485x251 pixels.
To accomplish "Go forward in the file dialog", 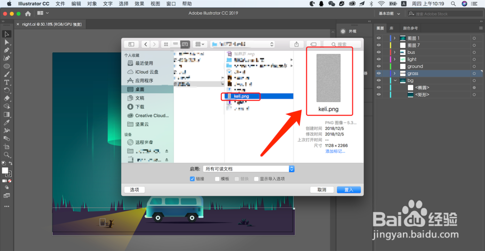I will pos(154,44).
